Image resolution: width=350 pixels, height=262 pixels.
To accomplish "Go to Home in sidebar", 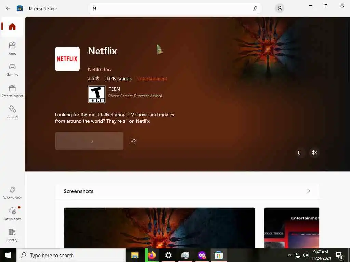I will (12, 27).
